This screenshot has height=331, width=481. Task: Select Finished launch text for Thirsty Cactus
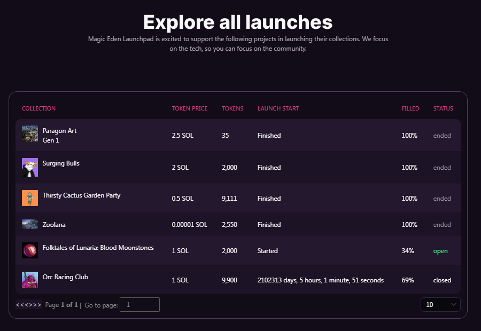(x=269, y=199)
